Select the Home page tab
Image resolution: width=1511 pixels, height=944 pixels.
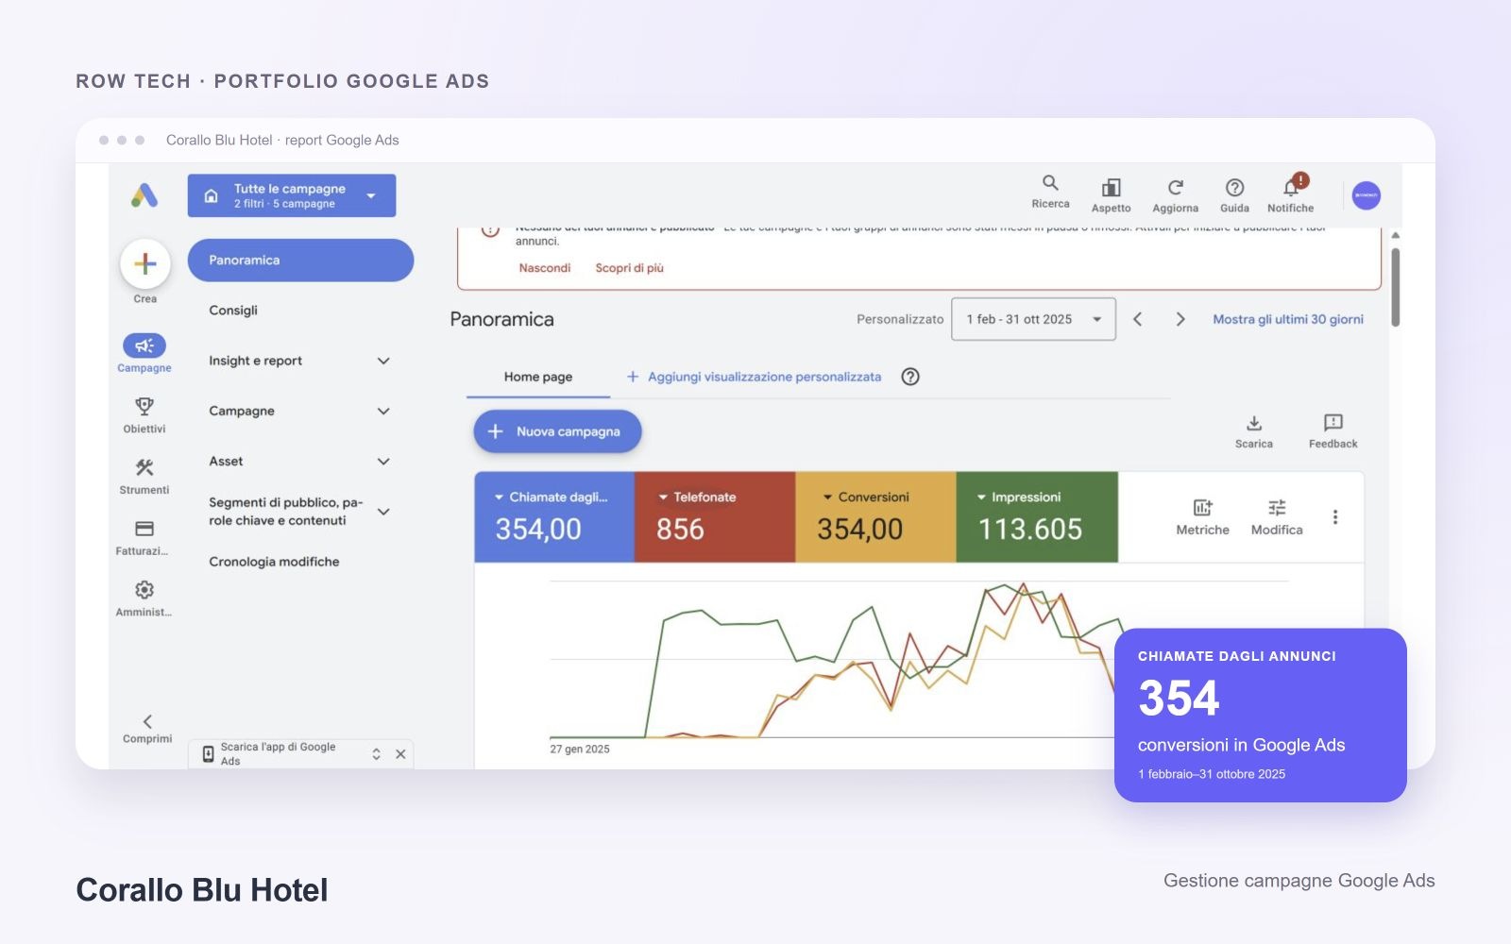(x=538, y=377)
